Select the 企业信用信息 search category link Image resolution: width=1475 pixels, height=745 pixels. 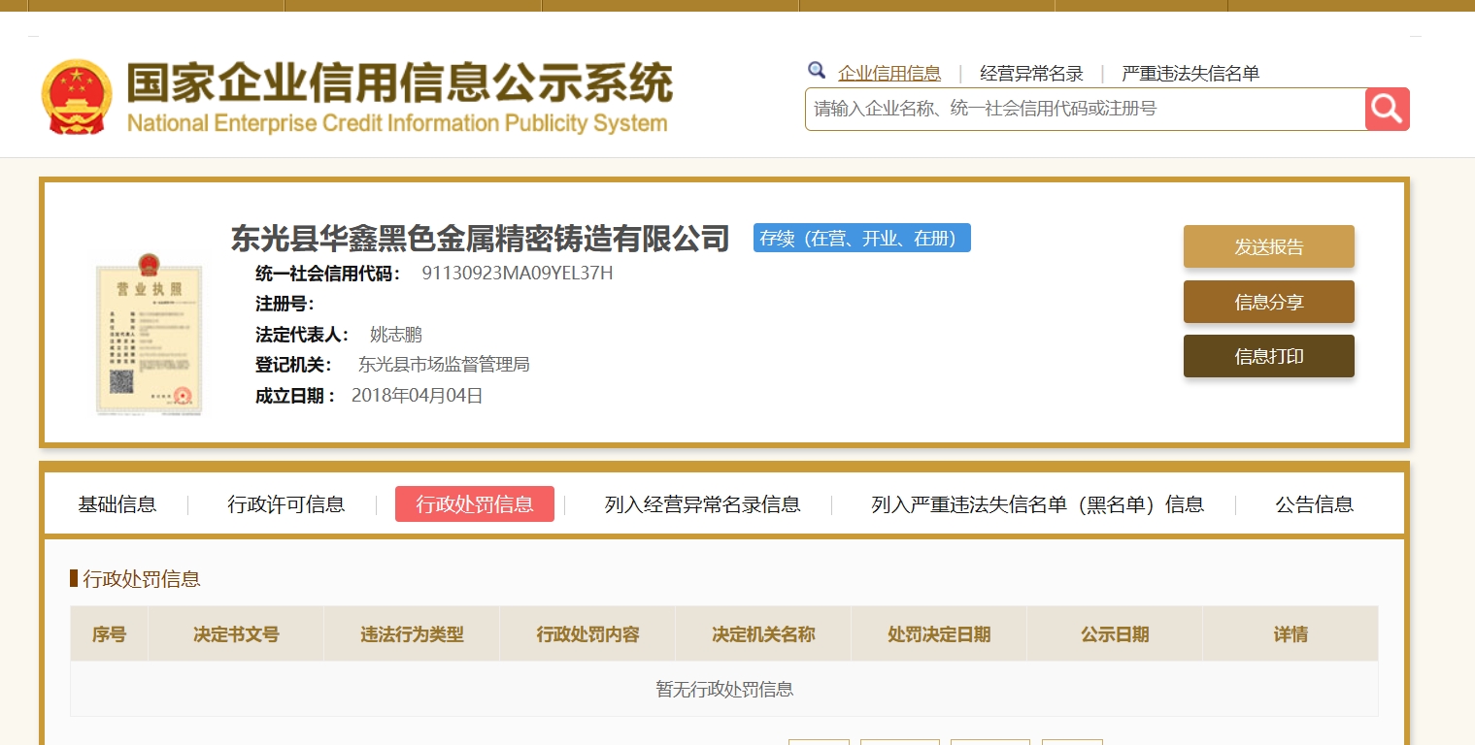coord(888,74)
